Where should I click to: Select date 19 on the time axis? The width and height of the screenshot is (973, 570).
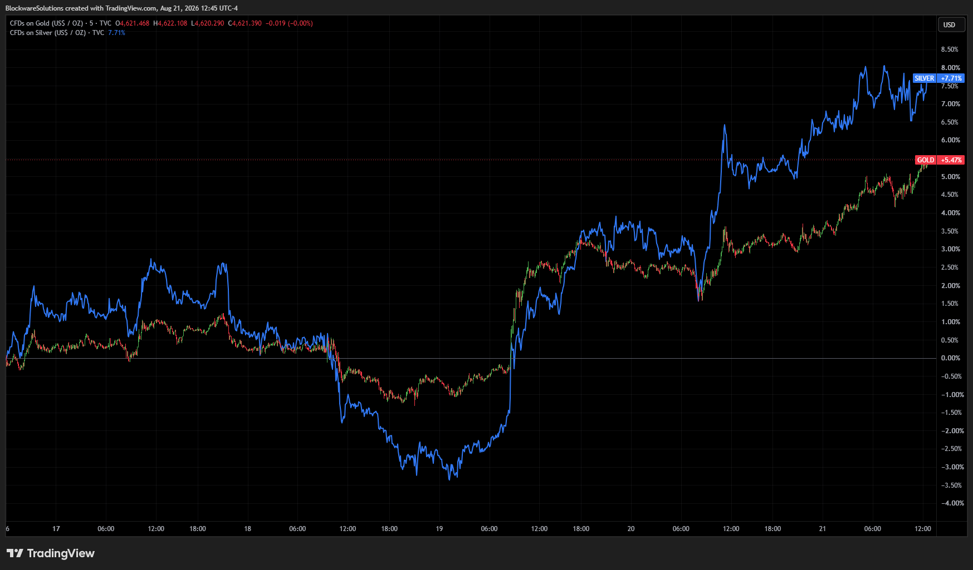coord(439,529)
